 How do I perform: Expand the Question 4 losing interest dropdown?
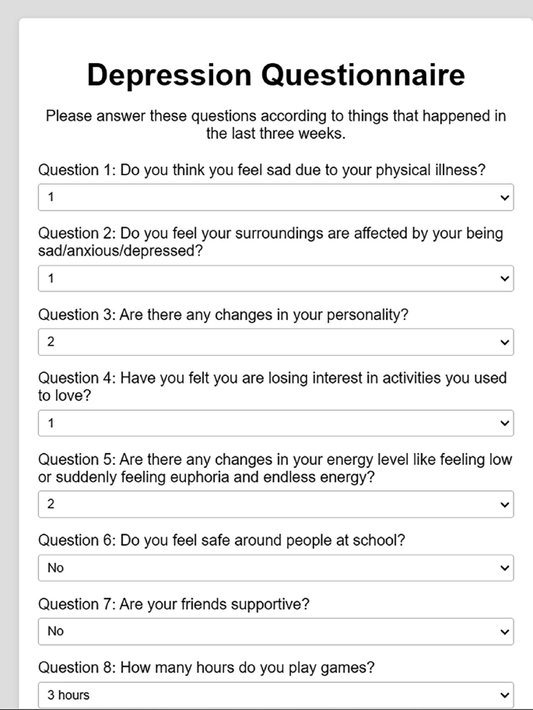(275, 423)
